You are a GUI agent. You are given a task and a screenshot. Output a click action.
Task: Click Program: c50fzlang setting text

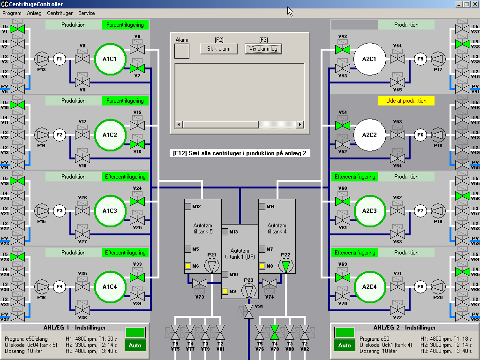tap(26, 339)
